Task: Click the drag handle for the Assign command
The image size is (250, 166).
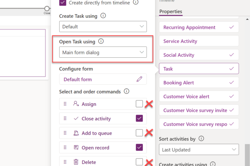Action: point(65,104)
